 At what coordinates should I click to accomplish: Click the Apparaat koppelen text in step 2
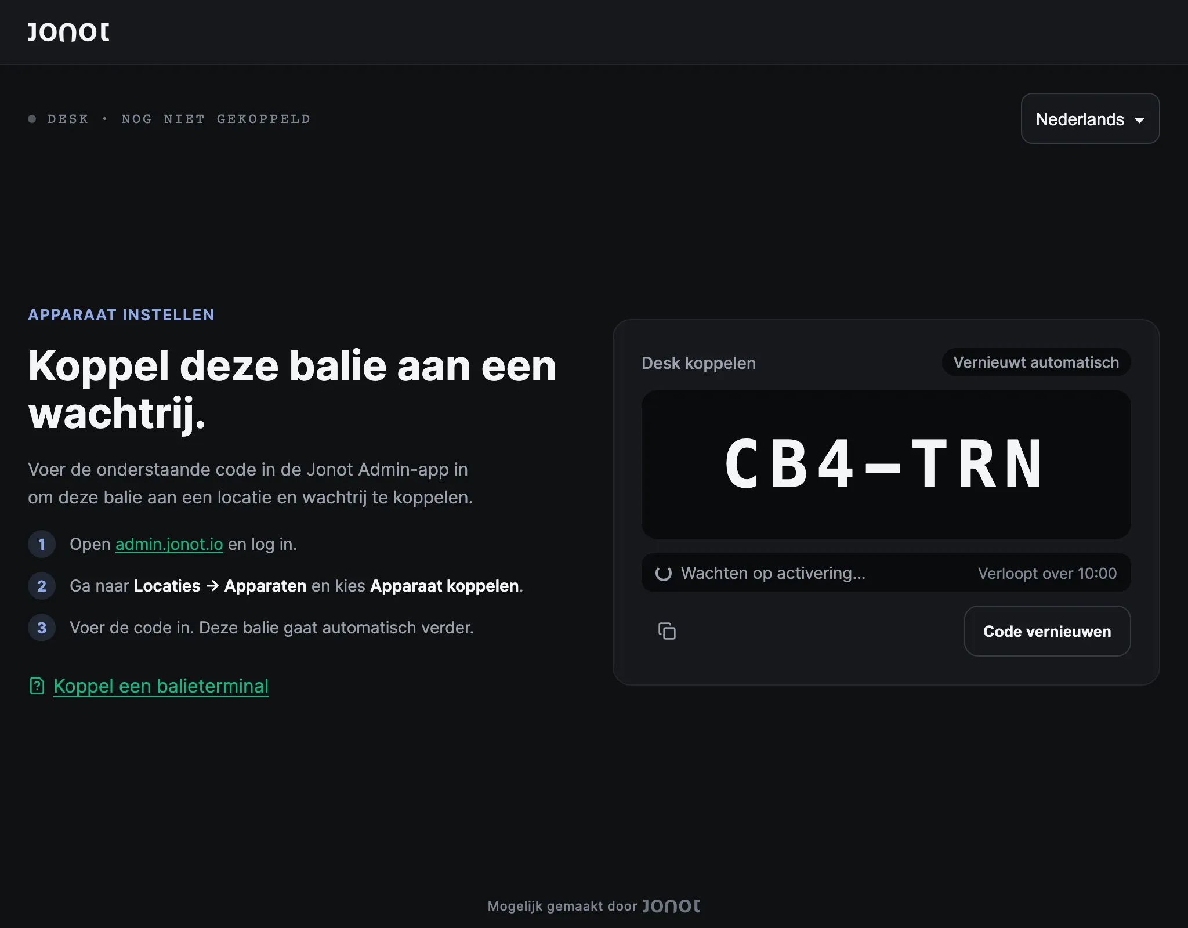pyautogui.click(x=444, y=586)
